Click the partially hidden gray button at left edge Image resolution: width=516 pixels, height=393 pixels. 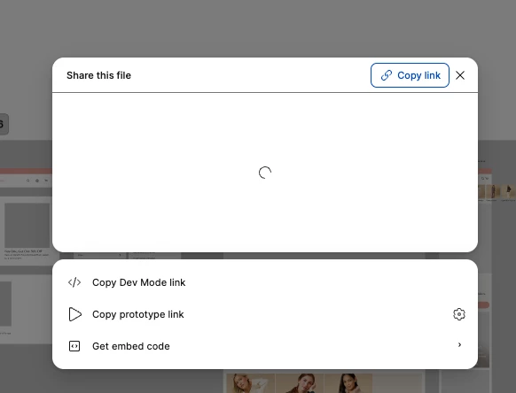[x=4, y=124]
